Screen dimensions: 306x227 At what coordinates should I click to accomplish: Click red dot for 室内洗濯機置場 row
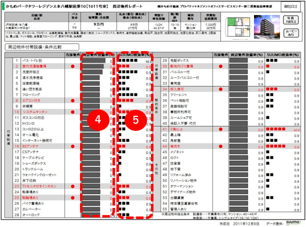point(72,66)
